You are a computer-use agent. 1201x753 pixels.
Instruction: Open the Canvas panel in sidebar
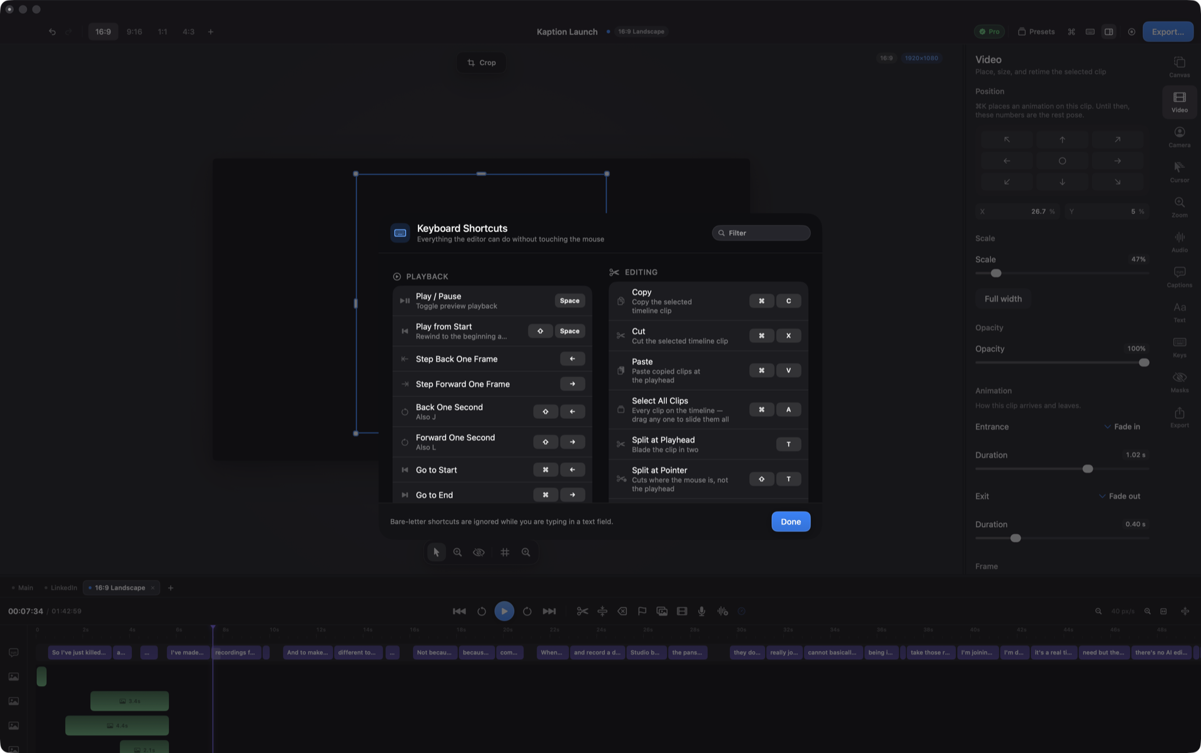pos(1179,67)
